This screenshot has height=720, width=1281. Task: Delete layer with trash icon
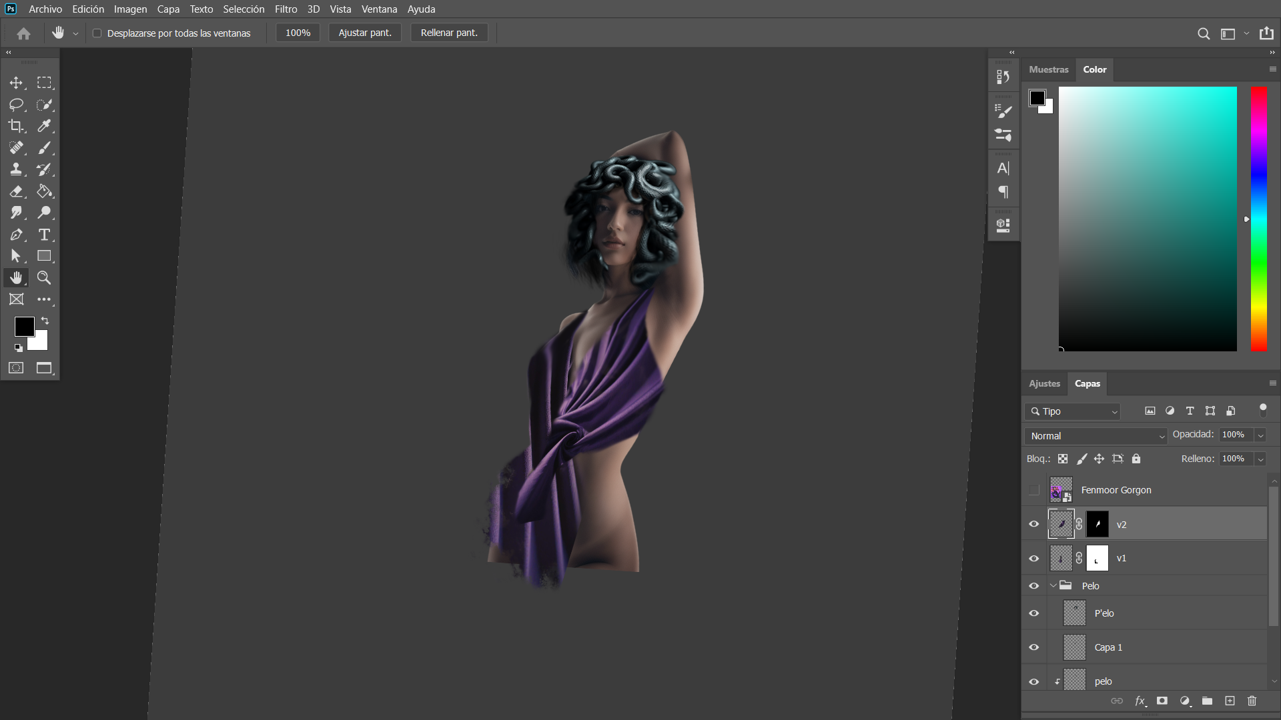[x=1252, y=701]
